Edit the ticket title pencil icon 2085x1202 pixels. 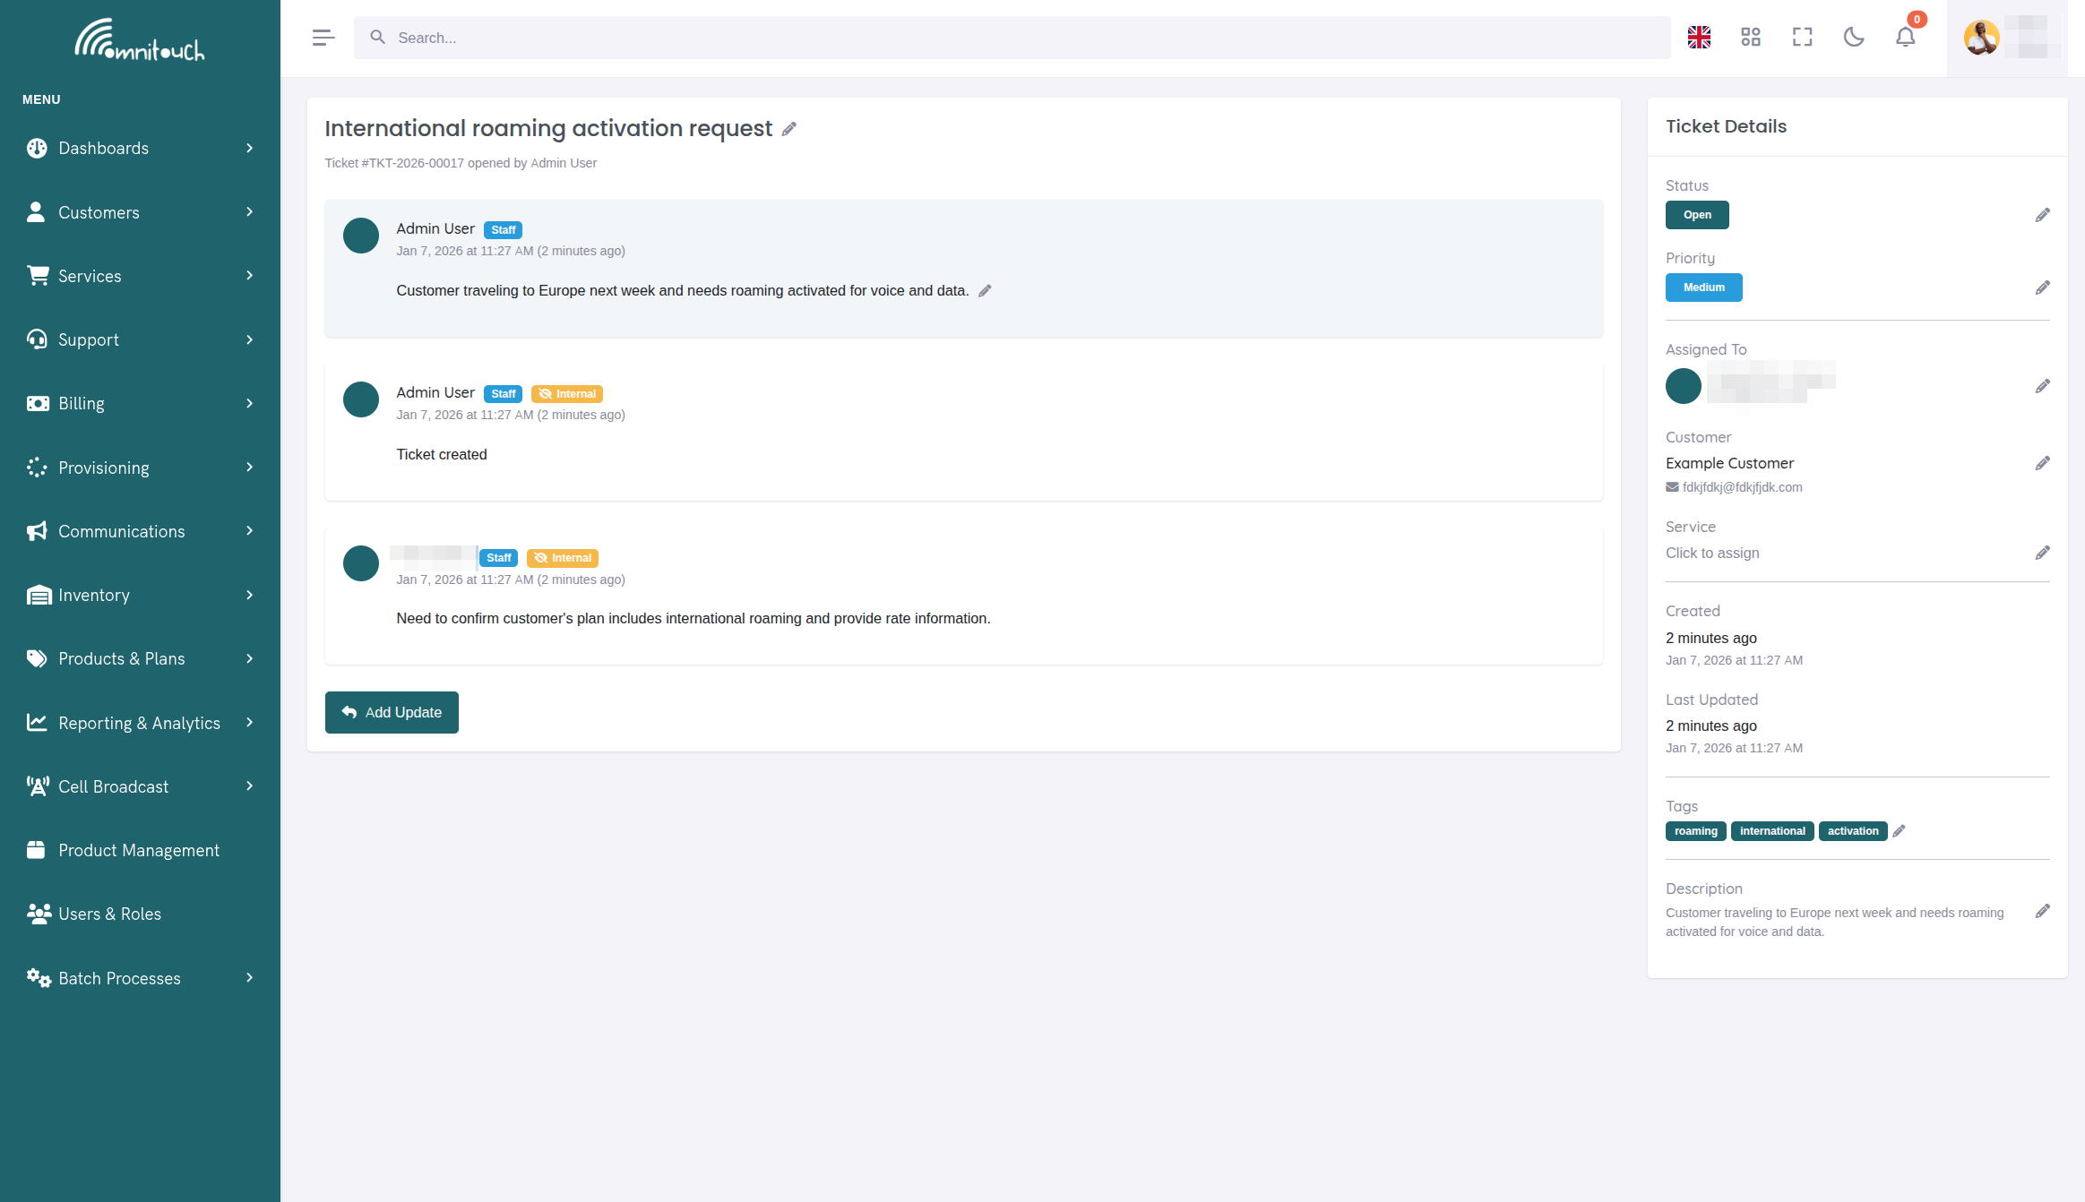click(x=788, y=129)
